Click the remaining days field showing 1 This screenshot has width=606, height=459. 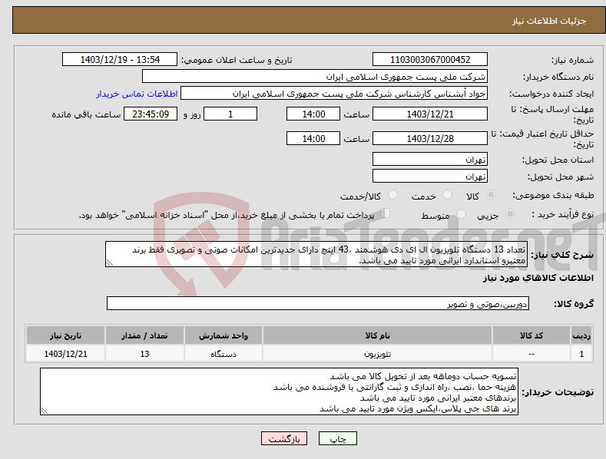pos(230,114)
